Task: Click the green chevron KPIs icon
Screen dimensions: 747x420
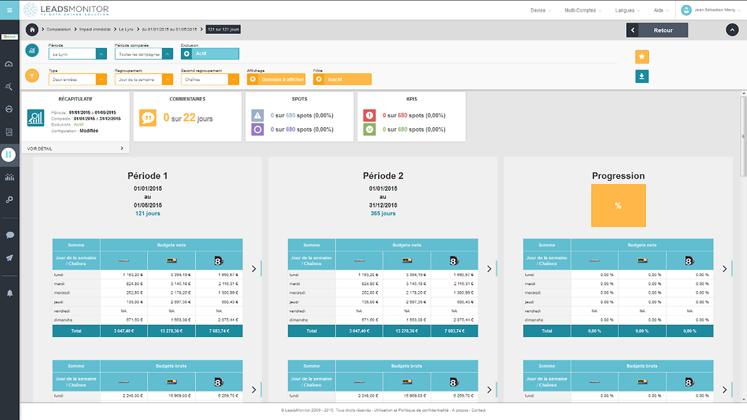Action: pos(369,129)
